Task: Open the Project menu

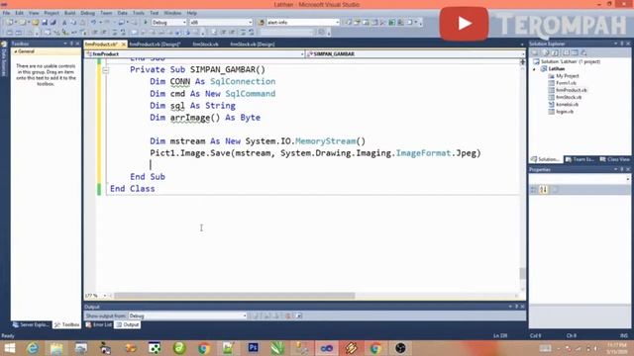Action: pyautogui.click(x=52, y=13)
